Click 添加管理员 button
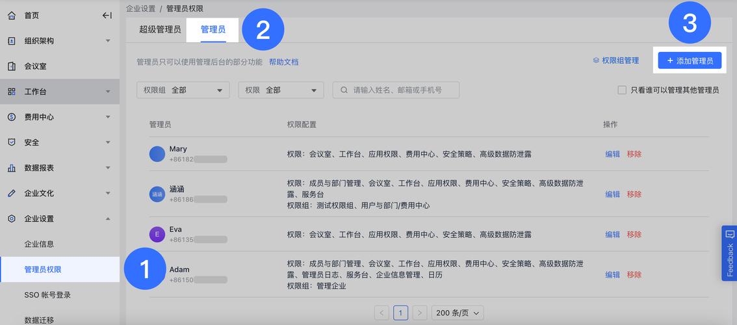 (x=690, y=60)
